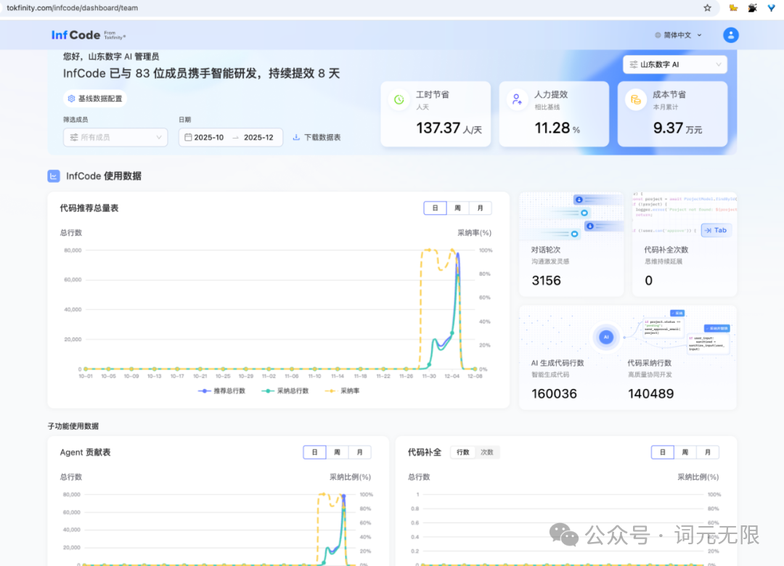The image size is (784, 566).
Task: Click the 成本节省 9.37 card
Action: point(672,114)
